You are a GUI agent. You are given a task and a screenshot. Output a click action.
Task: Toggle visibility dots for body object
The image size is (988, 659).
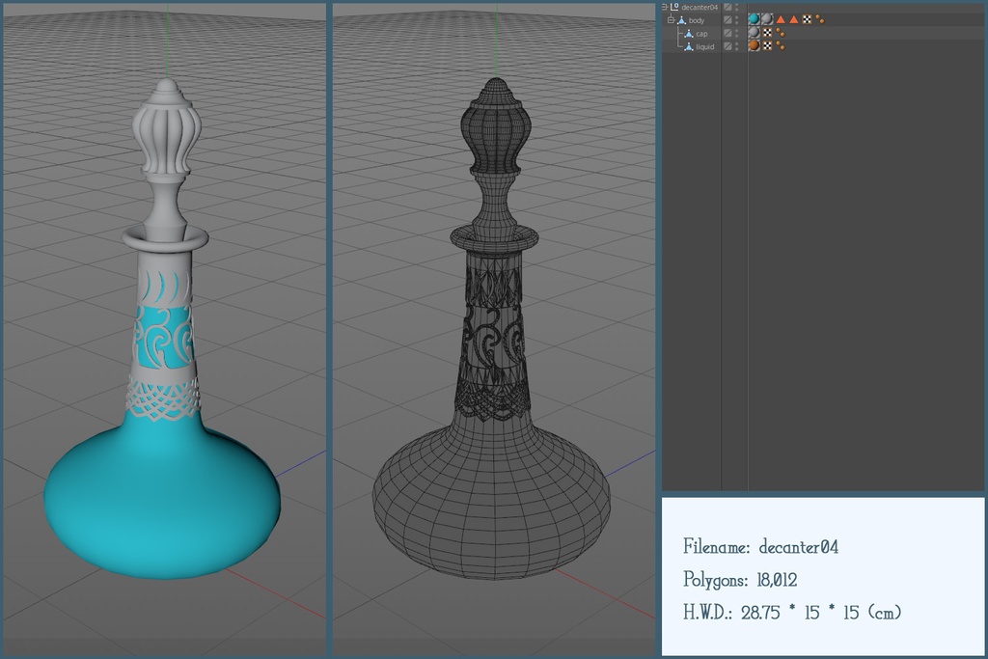[736, 20]
